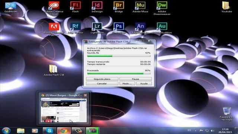238x134 pixels.
Task: Open the Modo... options button
Action: pos(127,83)
